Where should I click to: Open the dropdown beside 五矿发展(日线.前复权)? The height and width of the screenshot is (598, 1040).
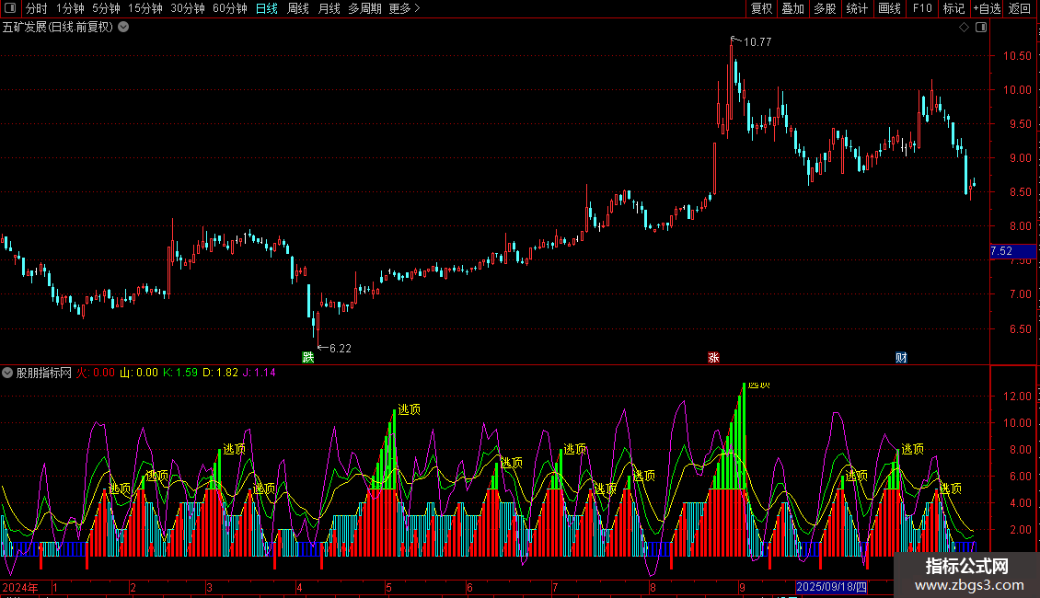[123, 28]
